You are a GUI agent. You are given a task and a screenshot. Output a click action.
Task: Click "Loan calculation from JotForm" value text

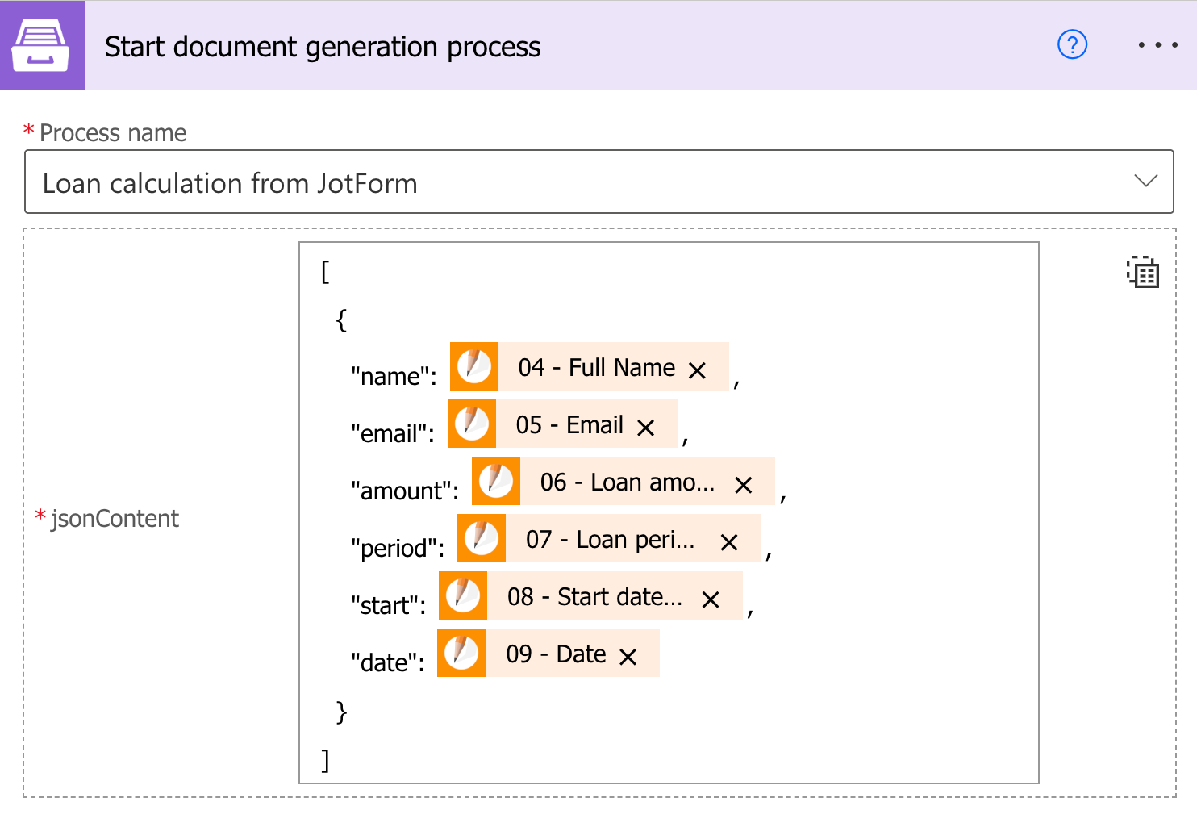tap(230, 183)
